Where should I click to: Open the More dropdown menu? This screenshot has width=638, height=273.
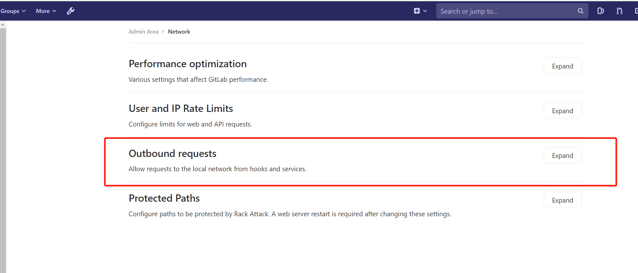(46, 11)
